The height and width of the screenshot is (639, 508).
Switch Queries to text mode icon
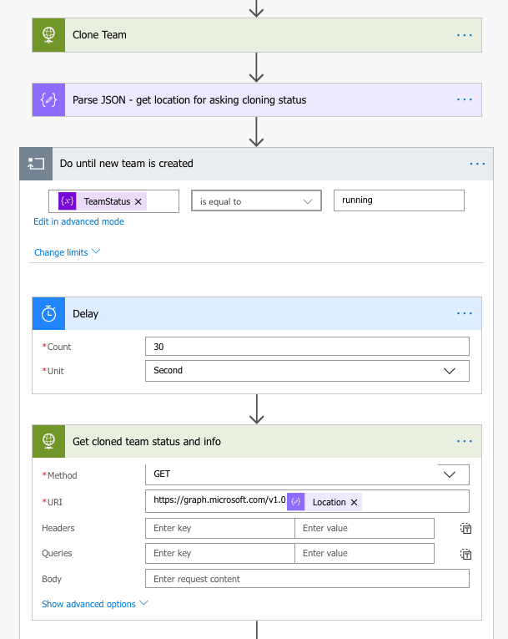466,554
